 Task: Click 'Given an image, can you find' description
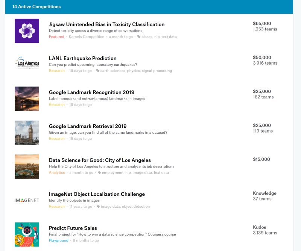pos(108,133)
